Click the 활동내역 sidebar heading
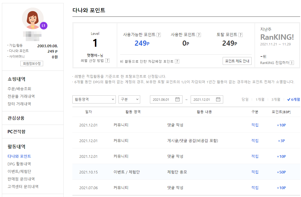The width and height of the screenshot is (301, 197). tap(16, 146)
